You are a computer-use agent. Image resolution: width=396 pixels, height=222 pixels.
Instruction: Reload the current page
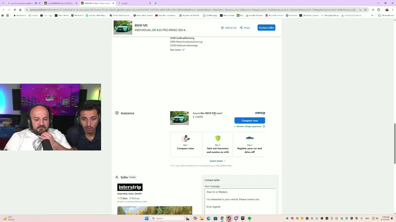tap(15, 10)
